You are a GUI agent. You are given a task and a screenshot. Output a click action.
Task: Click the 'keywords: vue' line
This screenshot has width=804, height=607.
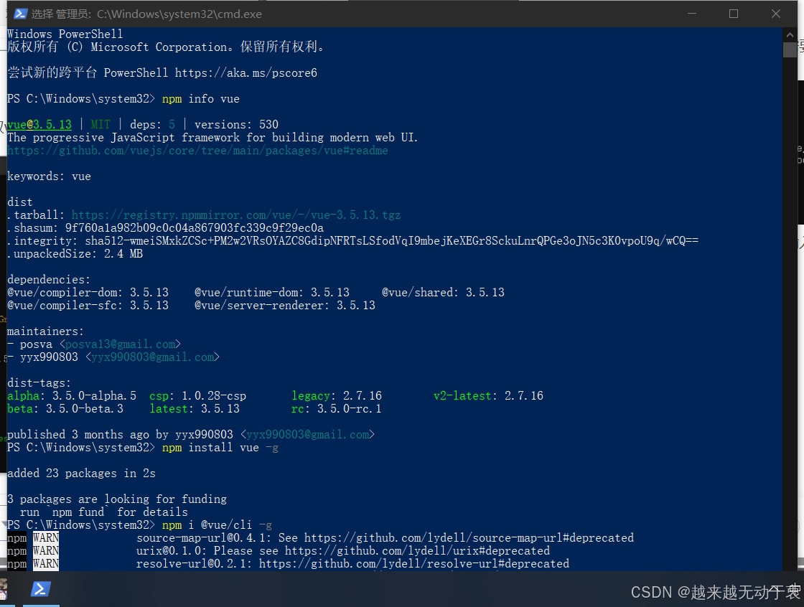click(x=49, y=177)
